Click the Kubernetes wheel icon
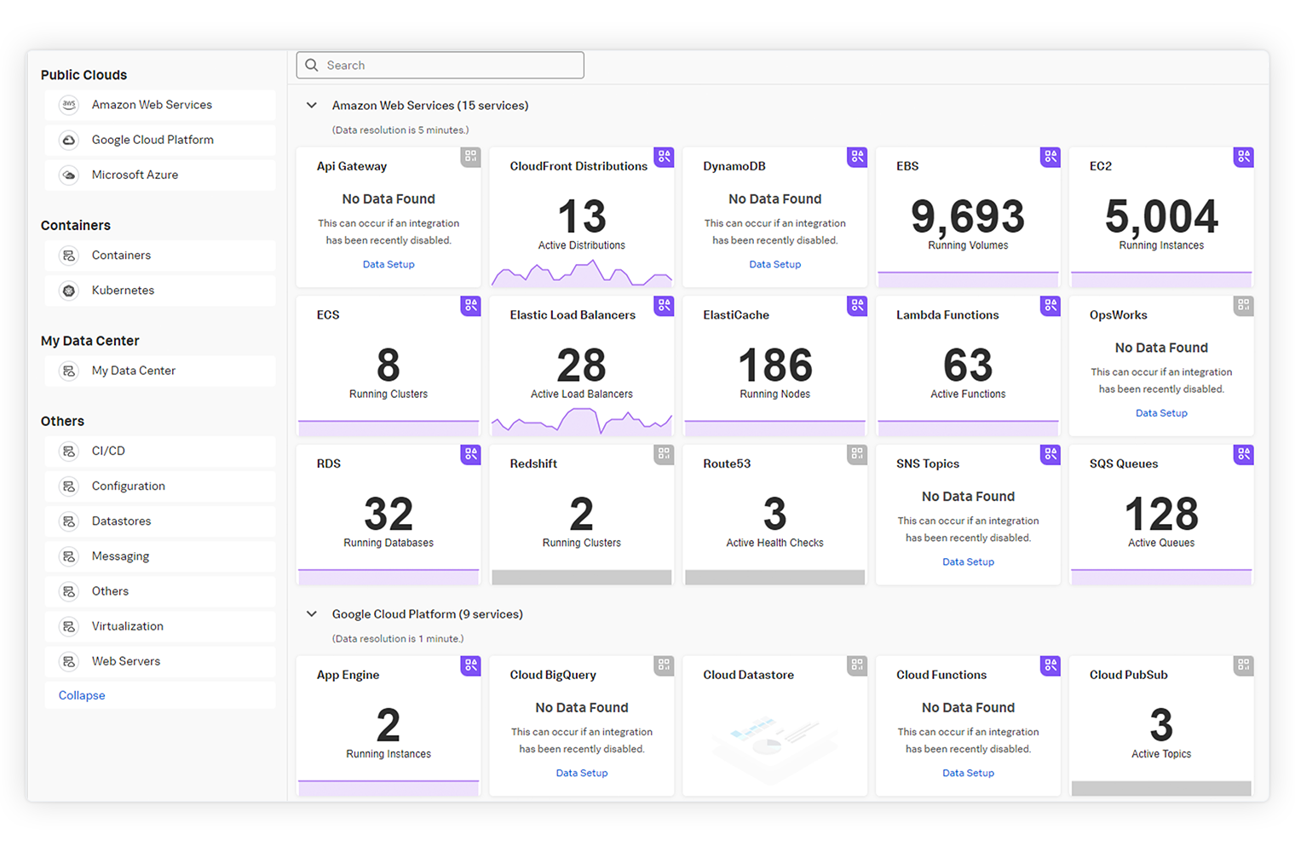 69,291
